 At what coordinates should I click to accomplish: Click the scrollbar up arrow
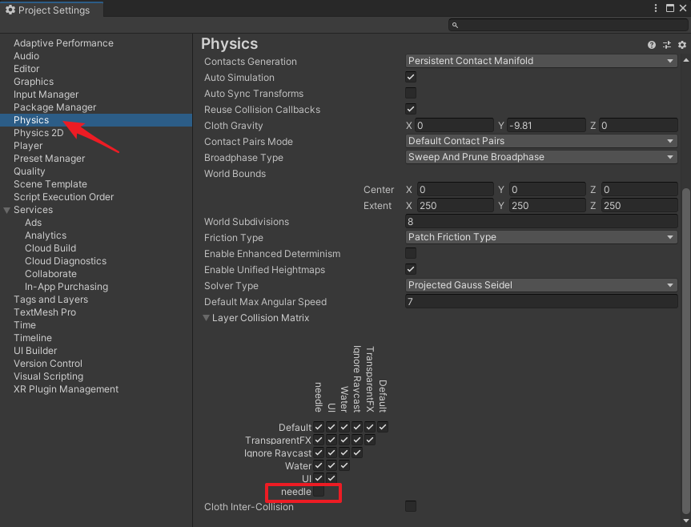tap(685, 60)
